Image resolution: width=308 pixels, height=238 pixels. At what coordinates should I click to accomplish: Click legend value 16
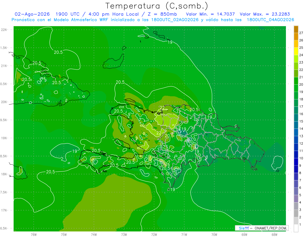point(301,114)
